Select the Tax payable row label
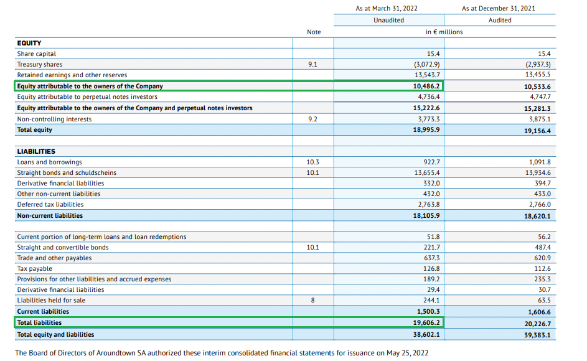Viewport: 587px width, 361px height. 34,269
